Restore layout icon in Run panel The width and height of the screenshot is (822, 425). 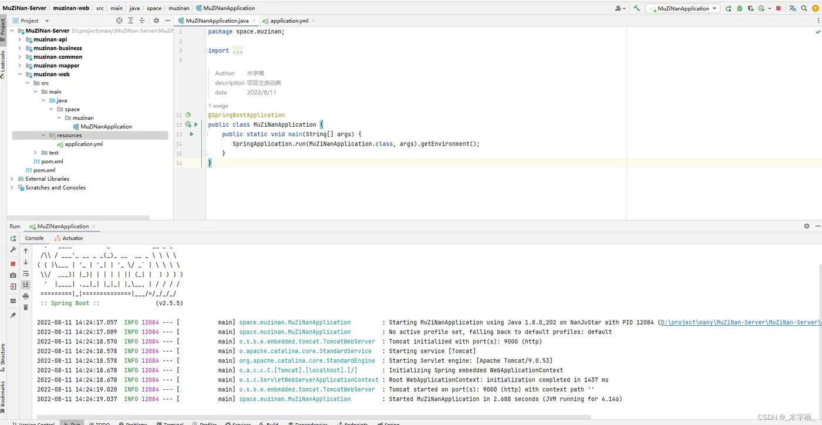14,301
